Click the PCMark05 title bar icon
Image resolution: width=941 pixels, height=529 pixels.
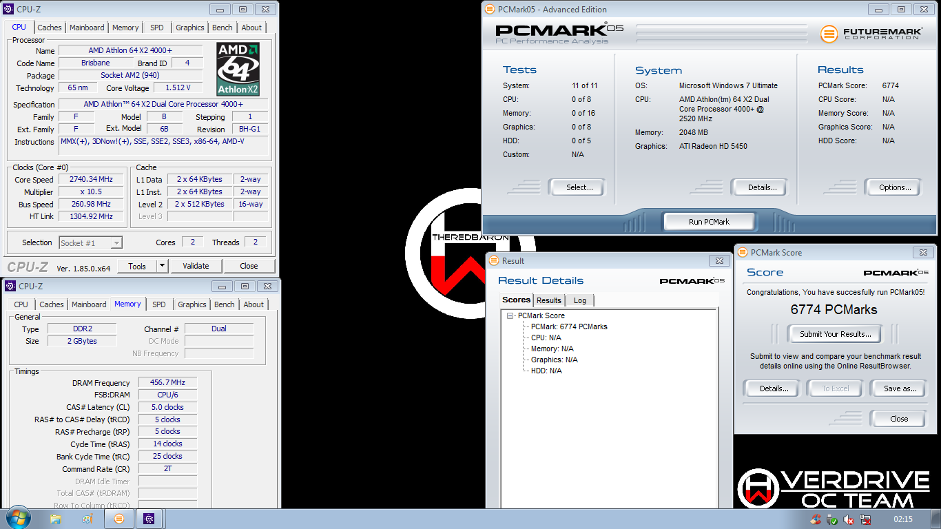490,10
